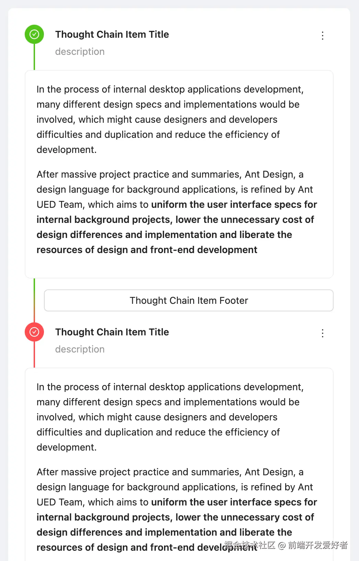Click the gradient connector left of footer button
The width and height of the screenshot is (359, 561).
(x=34, y=300)
